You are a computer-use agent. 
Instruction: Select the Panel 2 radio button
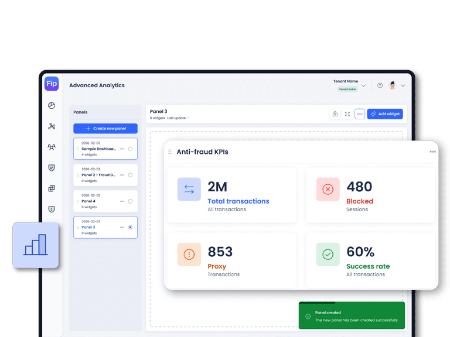pos(130,175)
